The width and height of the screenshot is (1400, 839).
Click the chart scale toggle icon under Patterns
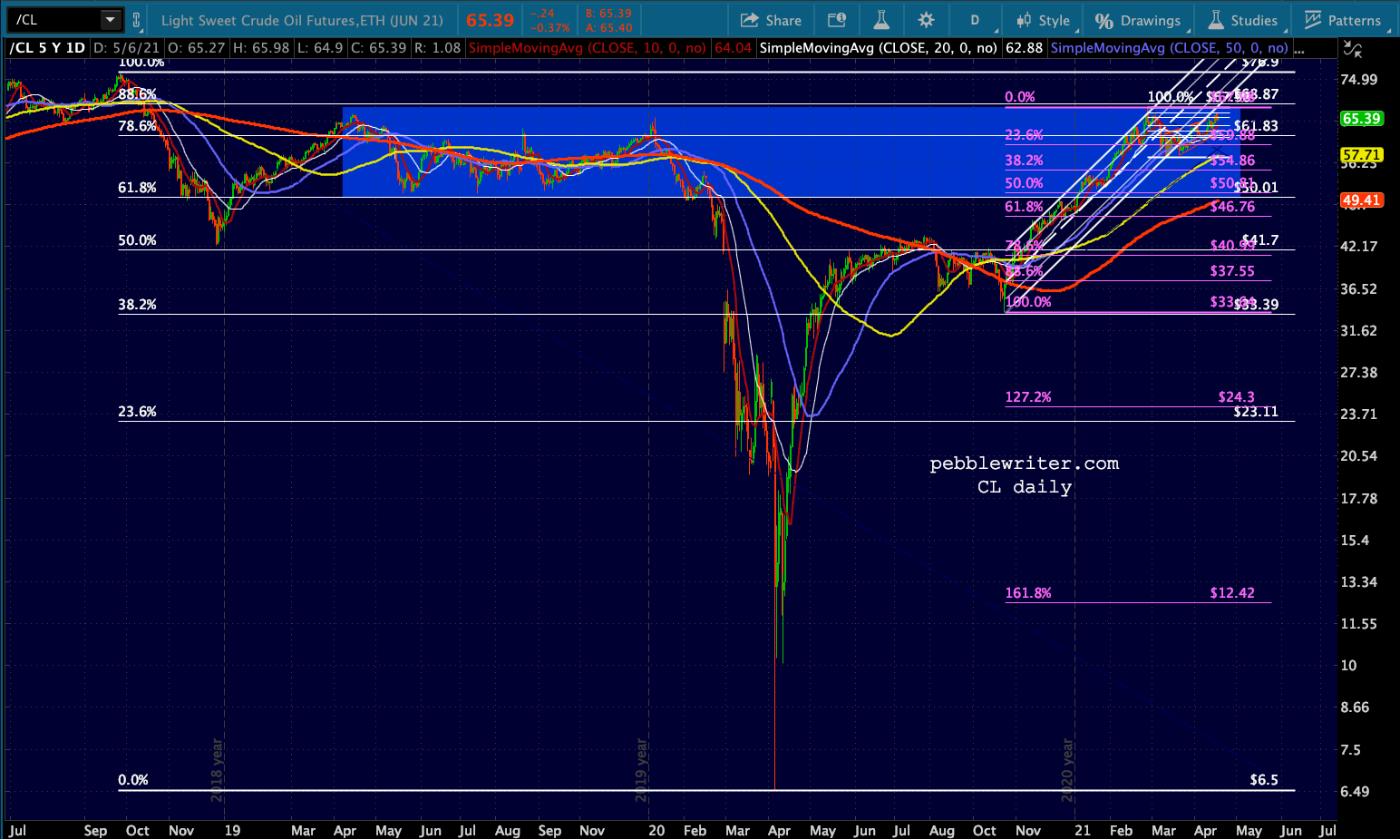point(1353,50)
